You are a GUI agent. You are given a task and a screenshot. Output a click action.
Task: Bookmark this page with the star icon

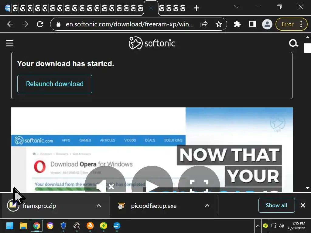pyautogui.click(x=219, y=24)
